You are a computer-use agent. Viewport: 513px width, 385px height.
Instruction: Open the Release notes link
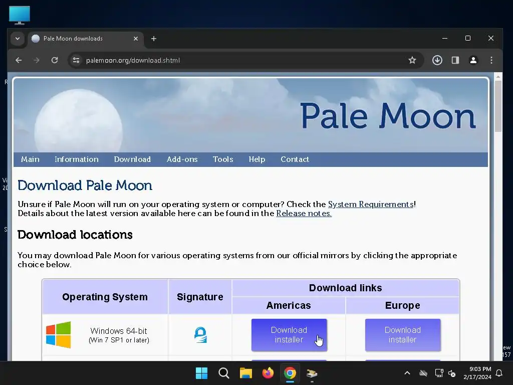click(304, 214)
